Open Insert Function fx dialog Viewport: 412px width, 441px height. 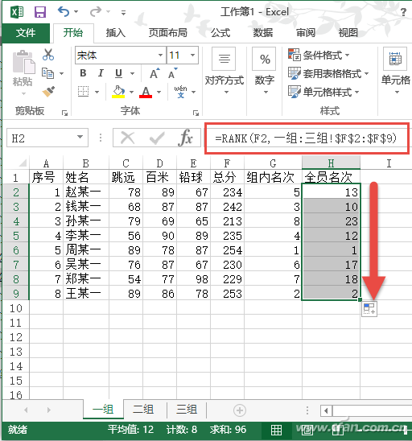(x=185, y=138)
